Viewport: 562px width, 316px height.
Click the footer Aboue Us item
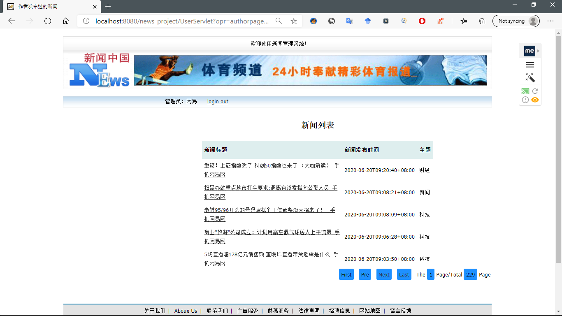(x=186, y=311)
